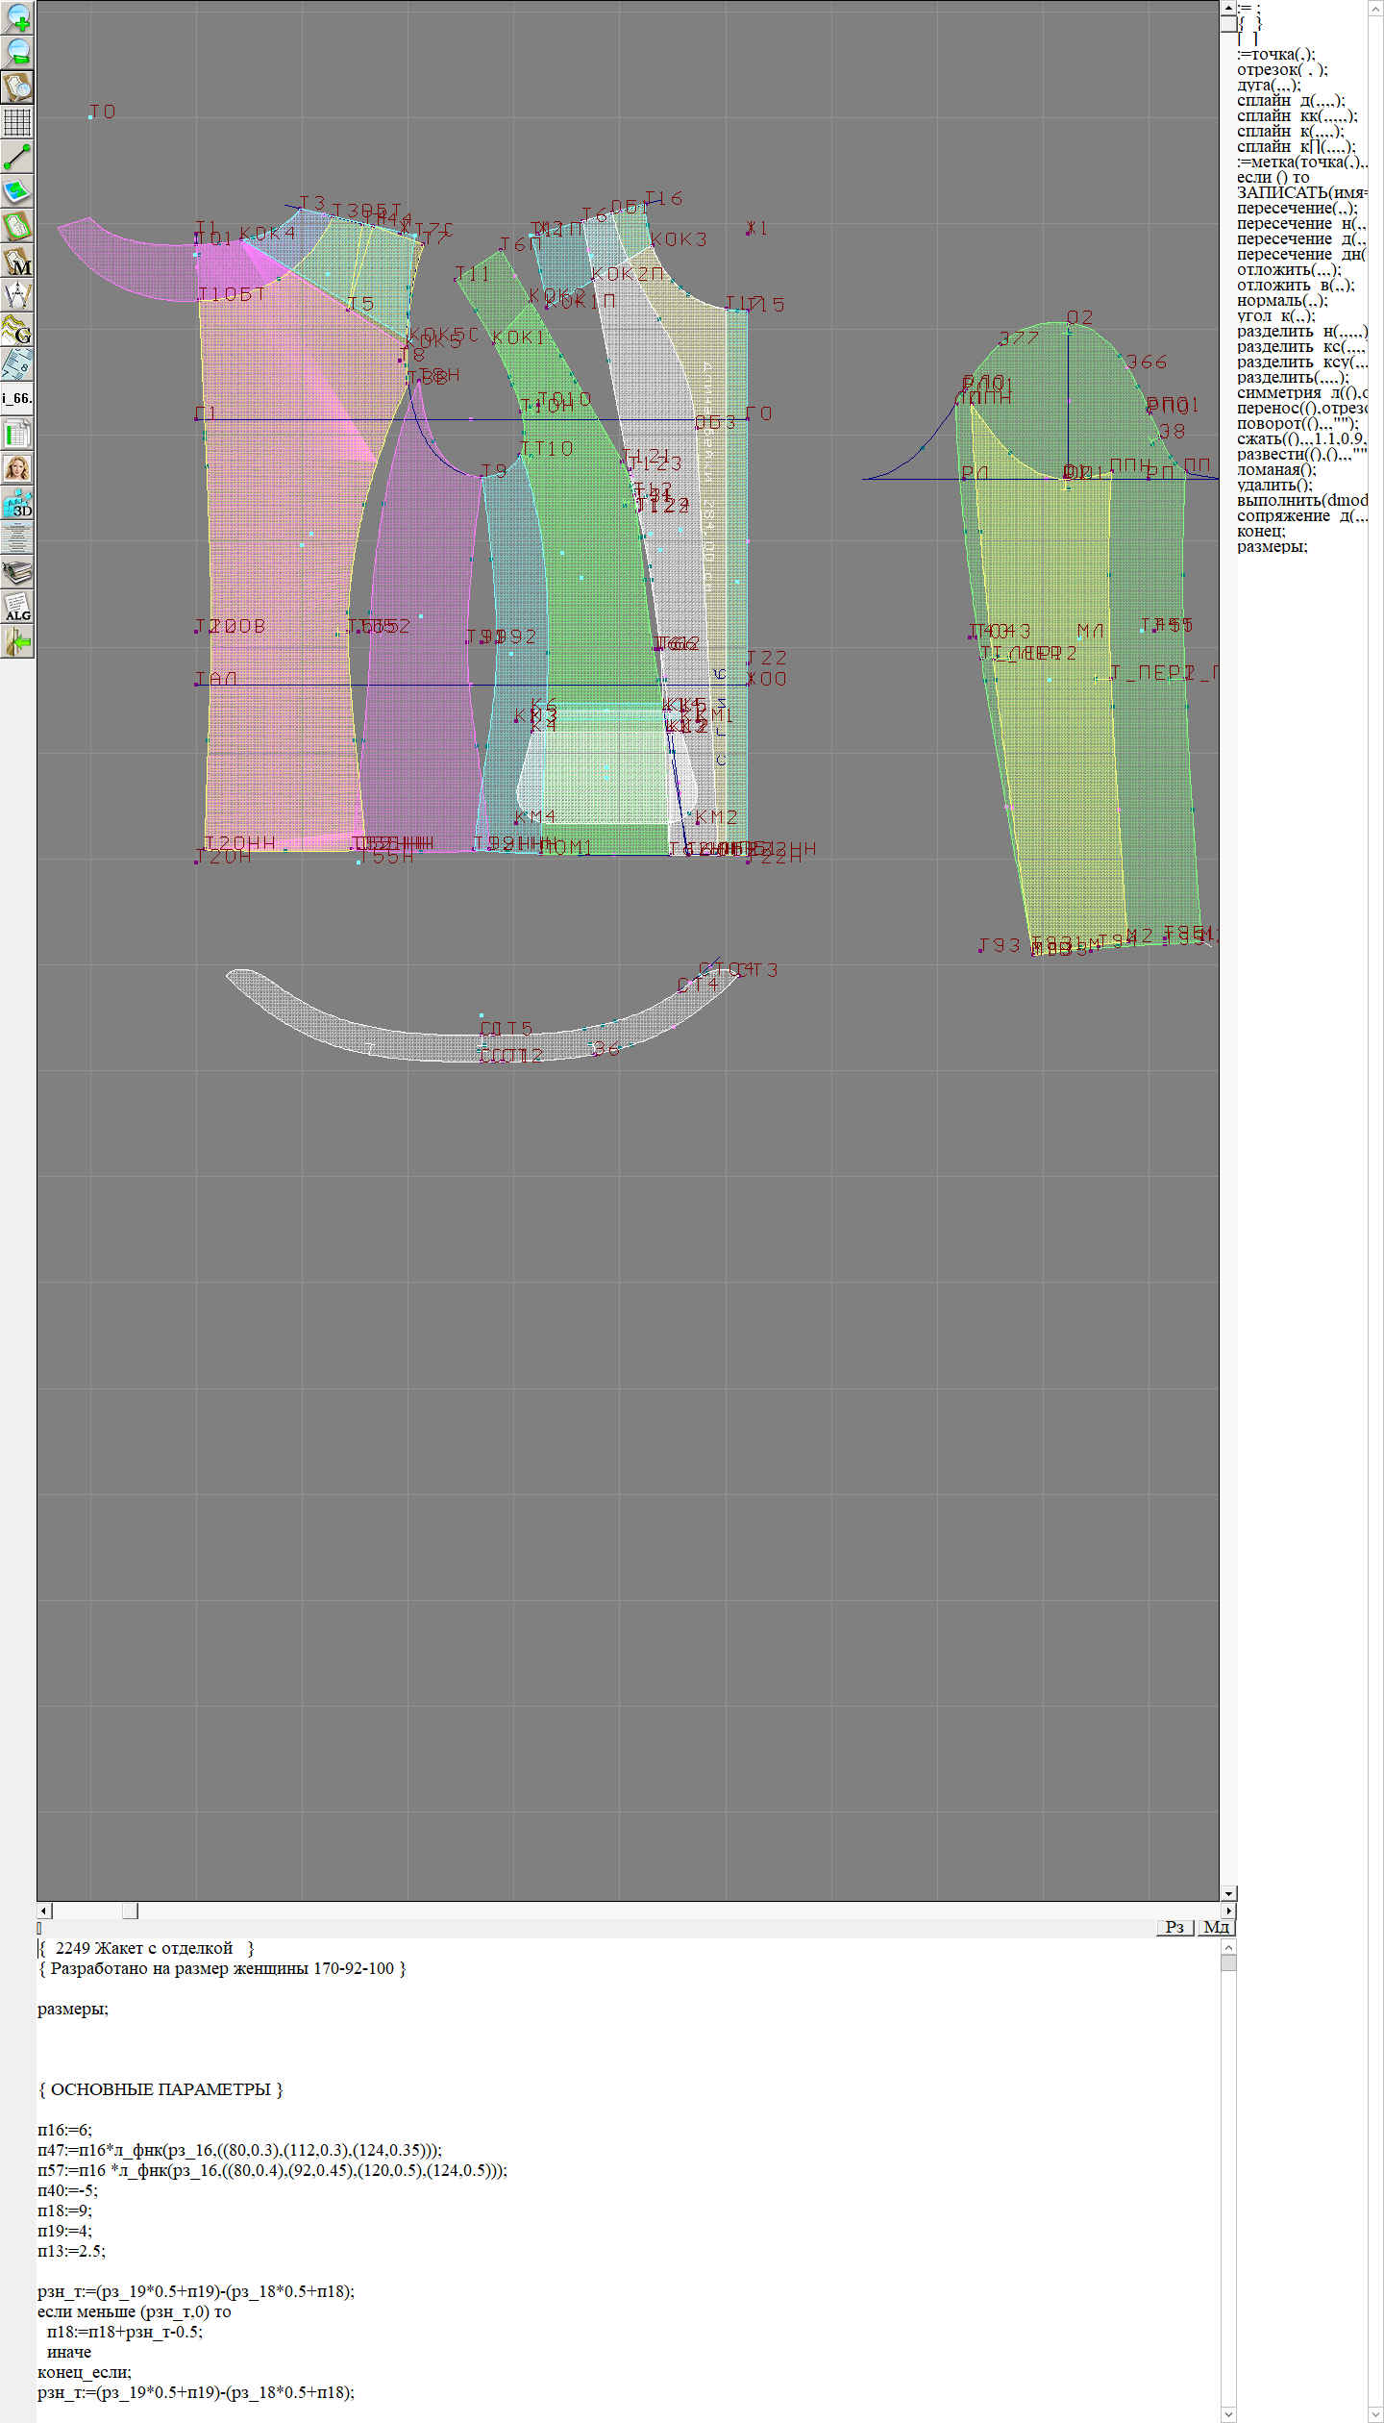
Task: Open the pattern pieces M icon
Action: [x=17, y=261]
